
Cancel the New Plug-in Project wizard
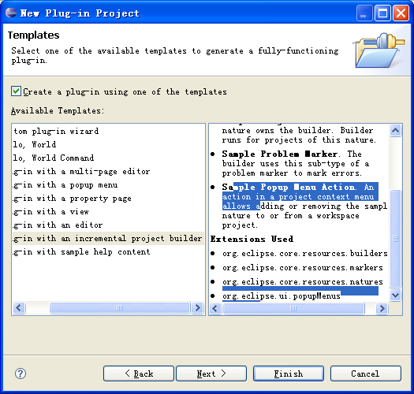coord(366,374)
